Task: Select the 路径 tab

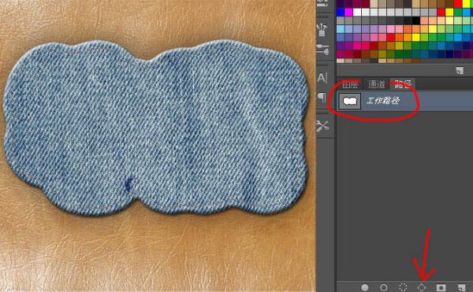Action: (403, 84)
